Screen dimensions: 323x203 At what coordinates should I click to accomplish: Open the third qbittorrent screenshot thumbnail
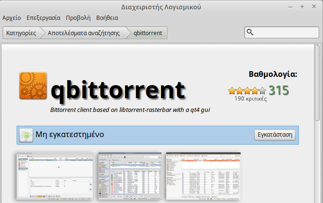click(x=203, y=176)
